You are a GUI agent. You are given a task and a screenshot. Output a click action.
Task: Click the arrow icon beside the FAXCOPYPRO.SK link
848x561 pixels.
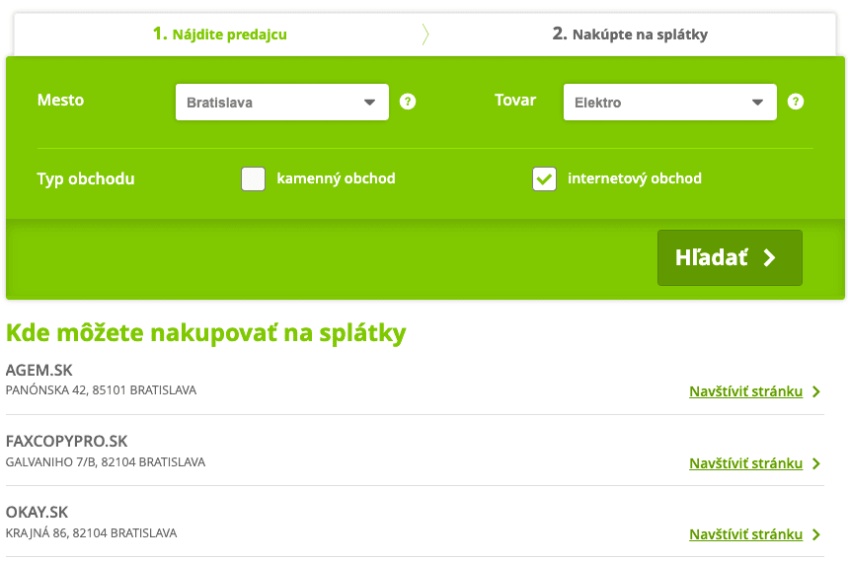pos(816,463)
